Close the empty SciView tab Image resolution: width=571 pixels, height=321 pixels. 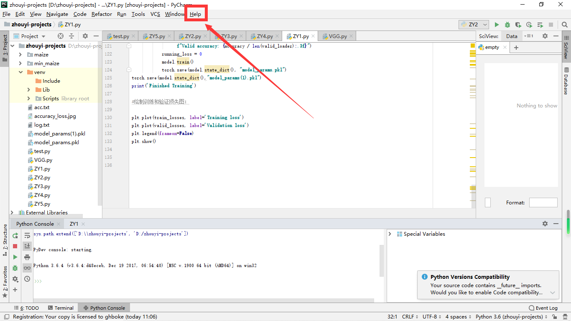click(505, 47)
